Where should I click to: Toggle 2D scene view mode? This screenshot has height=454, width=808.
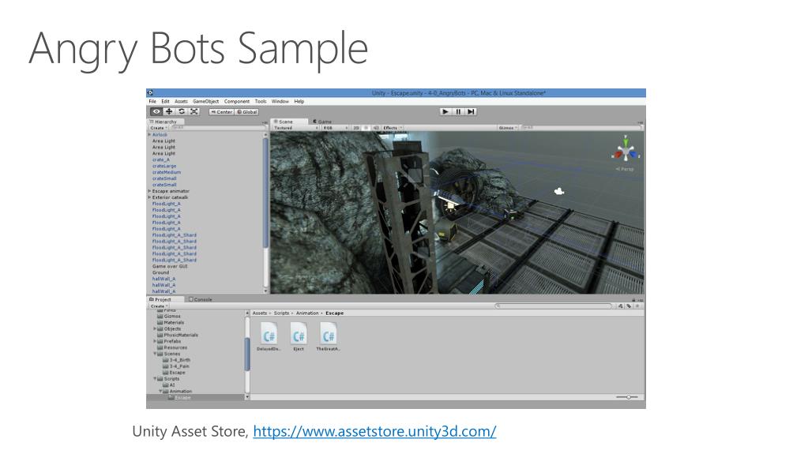tap(356, 128)
